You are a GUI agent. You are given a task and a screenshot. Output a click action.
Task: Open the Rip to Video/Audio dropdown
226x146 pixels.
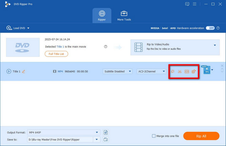215,45
